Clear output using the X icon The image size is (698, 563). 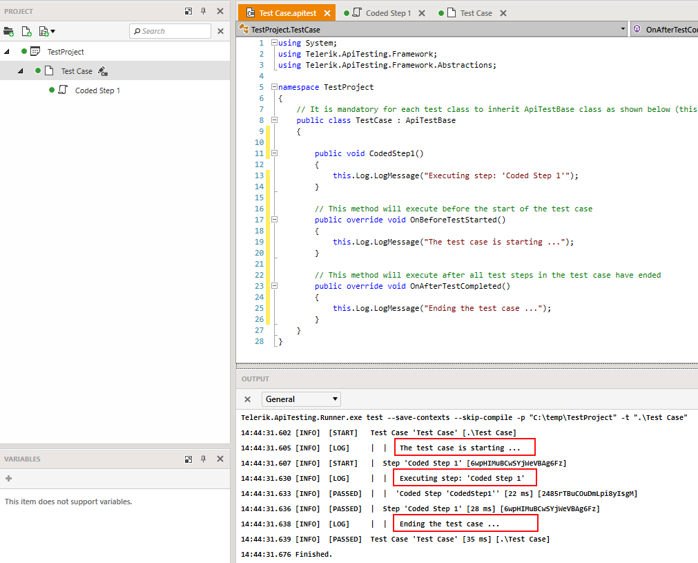[247, 399]
